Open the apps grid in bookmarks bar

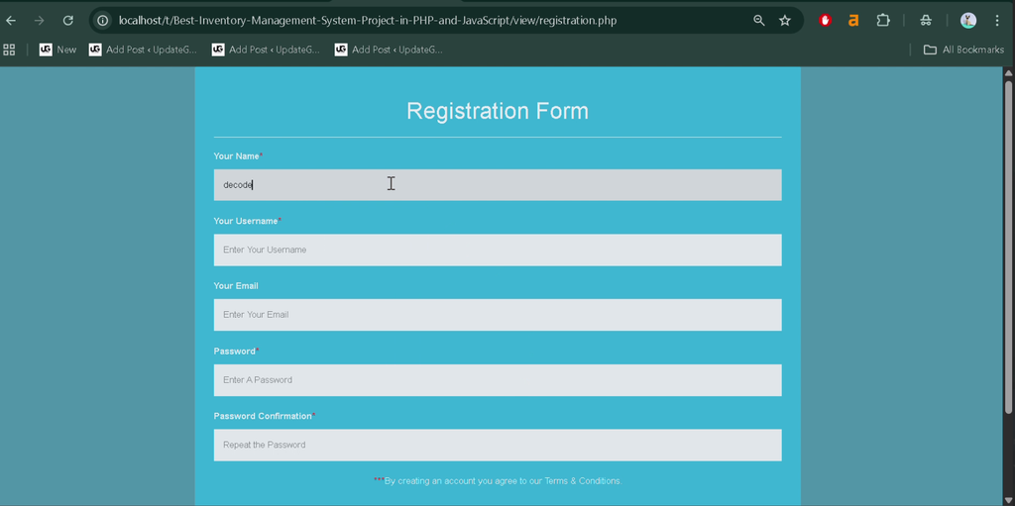[x=9, y=50]
